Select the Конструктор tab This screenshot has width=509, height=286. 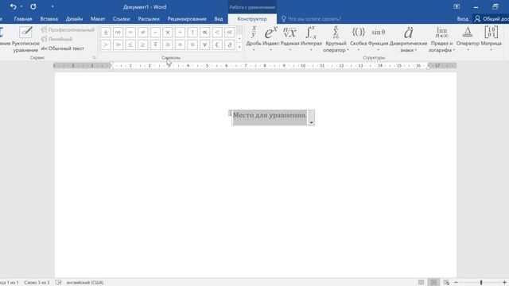(252, 19)
